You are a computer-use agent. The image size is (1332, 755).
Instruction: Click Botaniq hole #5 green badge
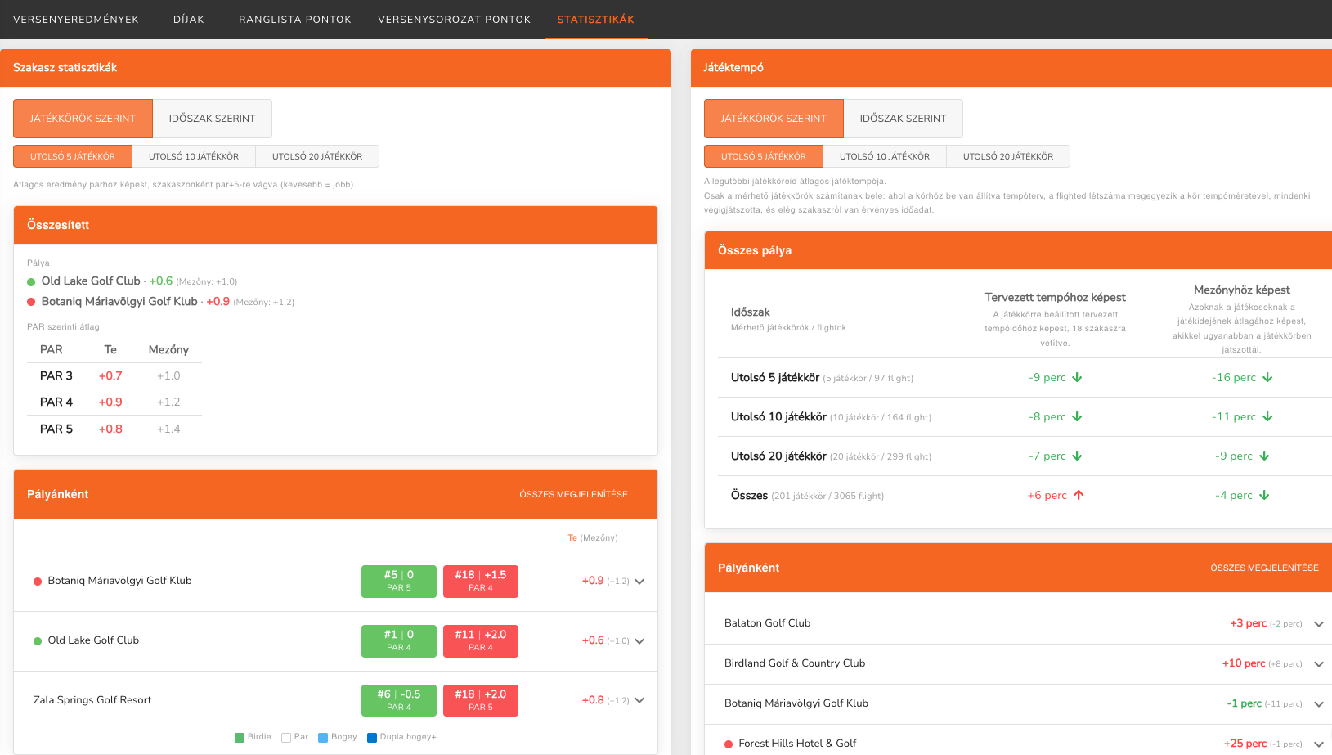coord(399,581)
